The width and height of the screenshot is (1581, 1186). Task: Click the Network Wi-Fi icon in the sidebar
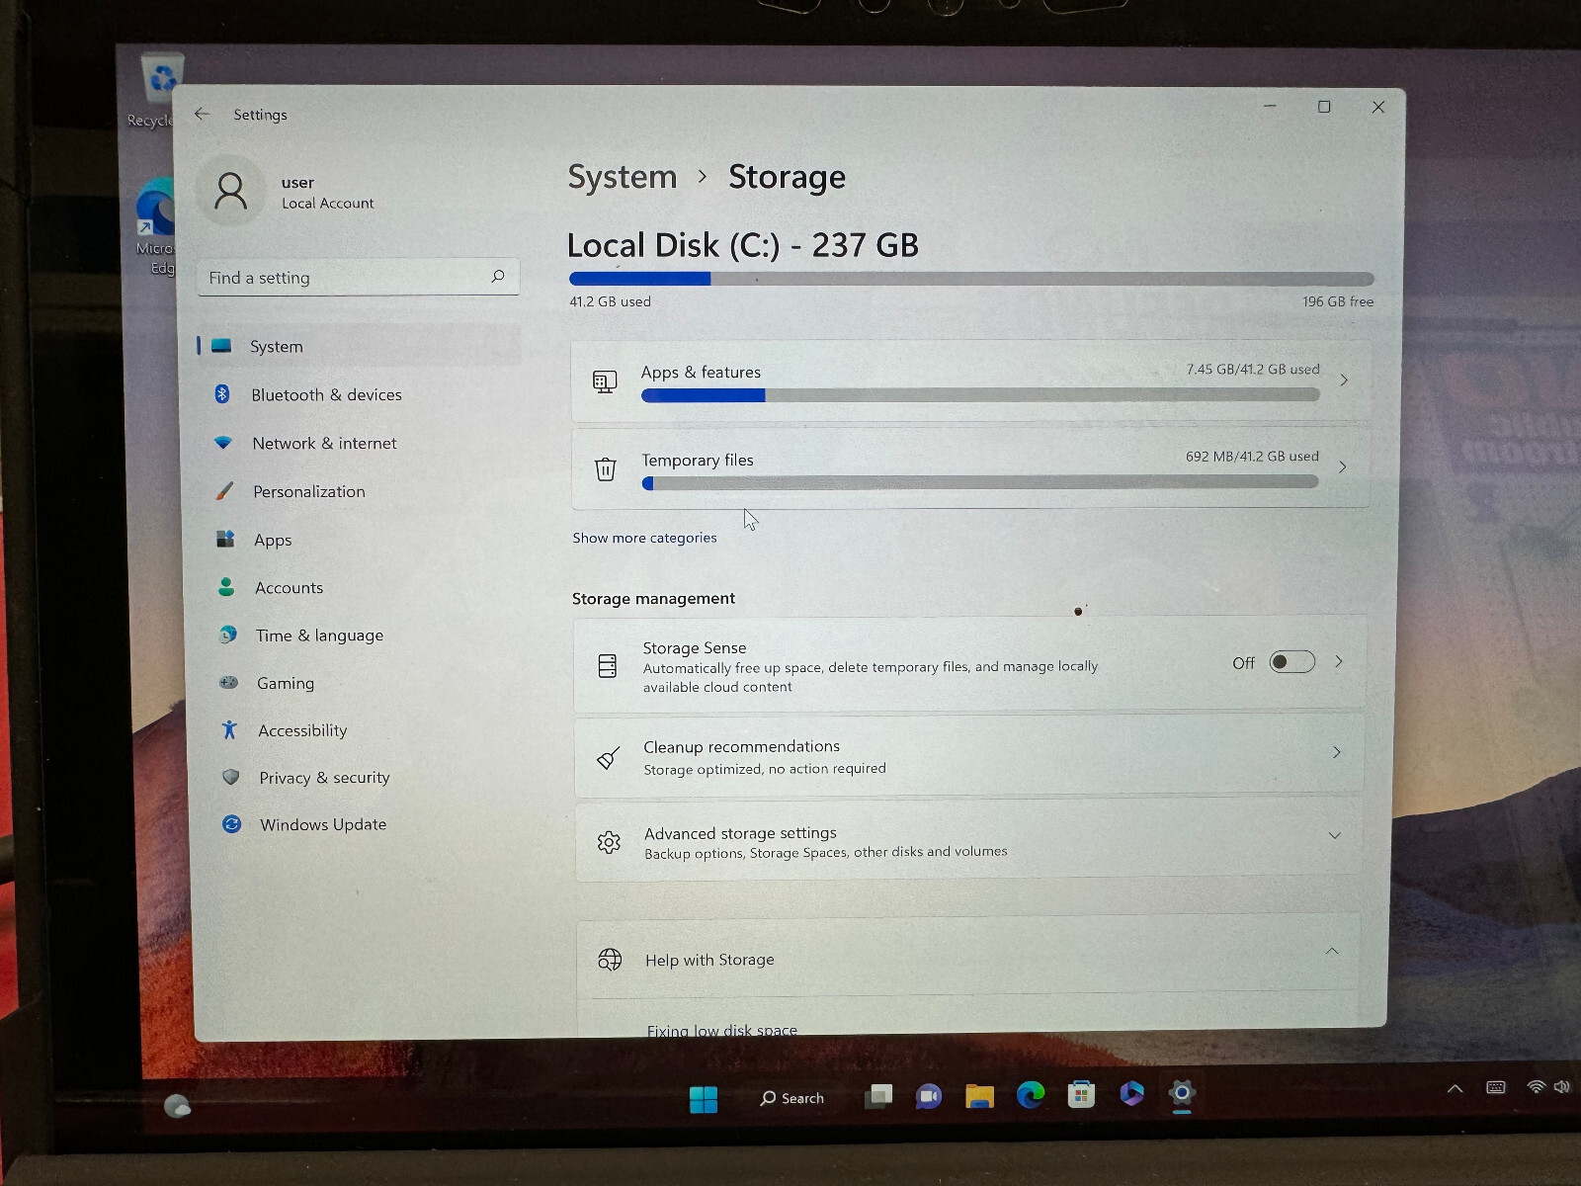click(223, 443)
